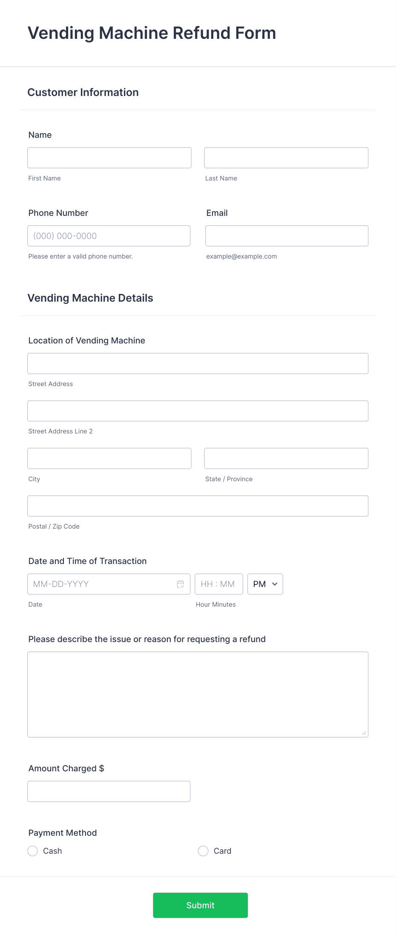Open the AM/PM dropdown
Screen dimensions: 396x939
[265, 584]
